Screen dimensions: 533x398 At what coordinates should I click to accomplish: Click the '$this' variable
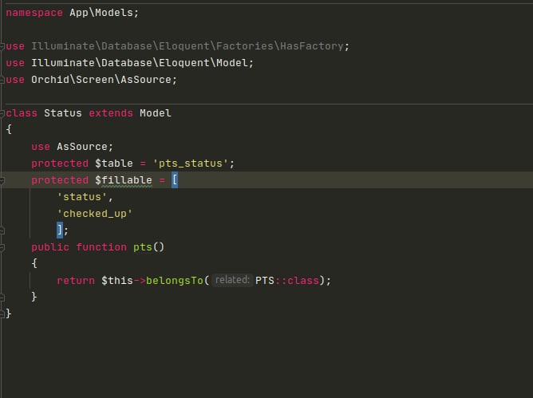click(x=117, y=281)
